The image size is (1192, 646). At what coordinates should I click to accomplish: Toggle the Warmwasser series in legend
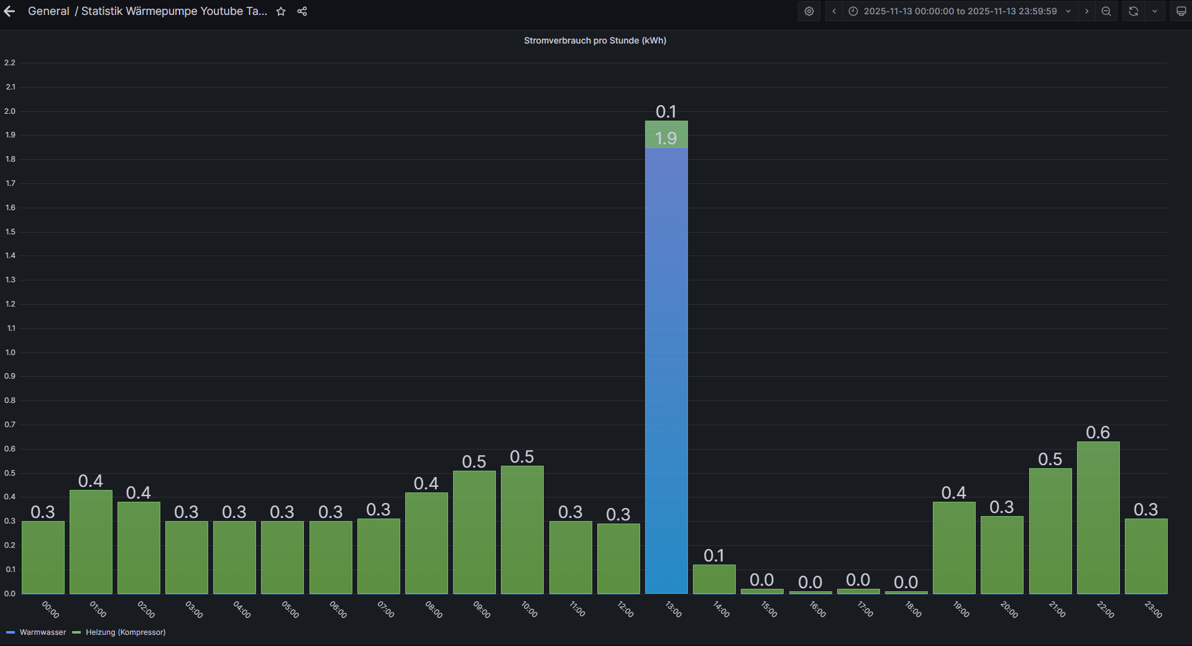[x=42, y=632]
